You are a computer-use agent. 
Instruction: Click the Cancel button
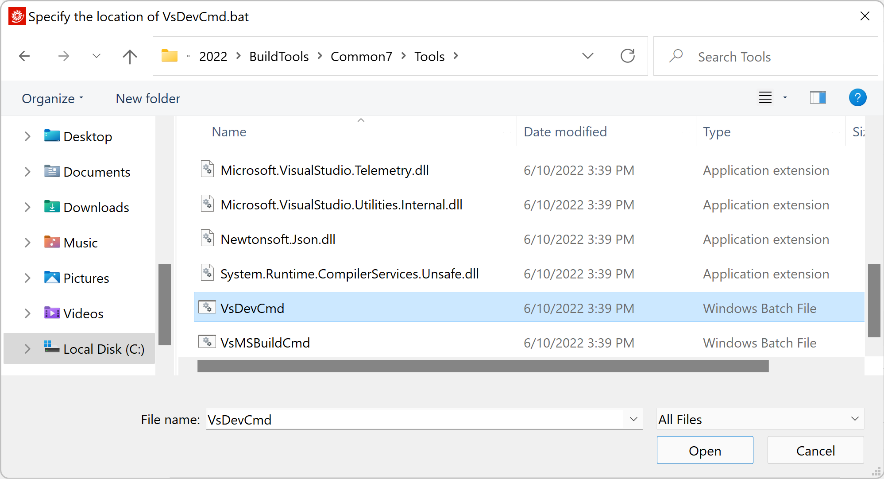(815, 451)
